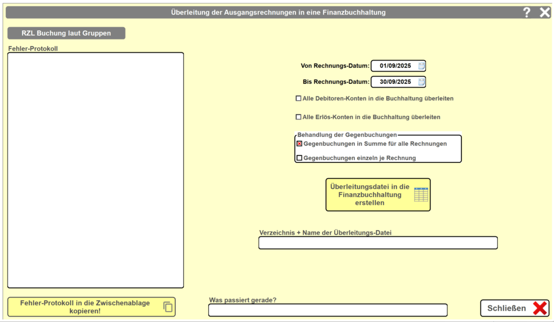Uncheck Gegenbuchungen in Summe für alle Rechnungen
This screenshot has width=554, height=322.
pyautogui.click(x=299, y=144)
